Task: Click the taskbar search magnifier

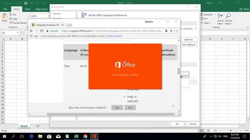Action: point(13,136)
